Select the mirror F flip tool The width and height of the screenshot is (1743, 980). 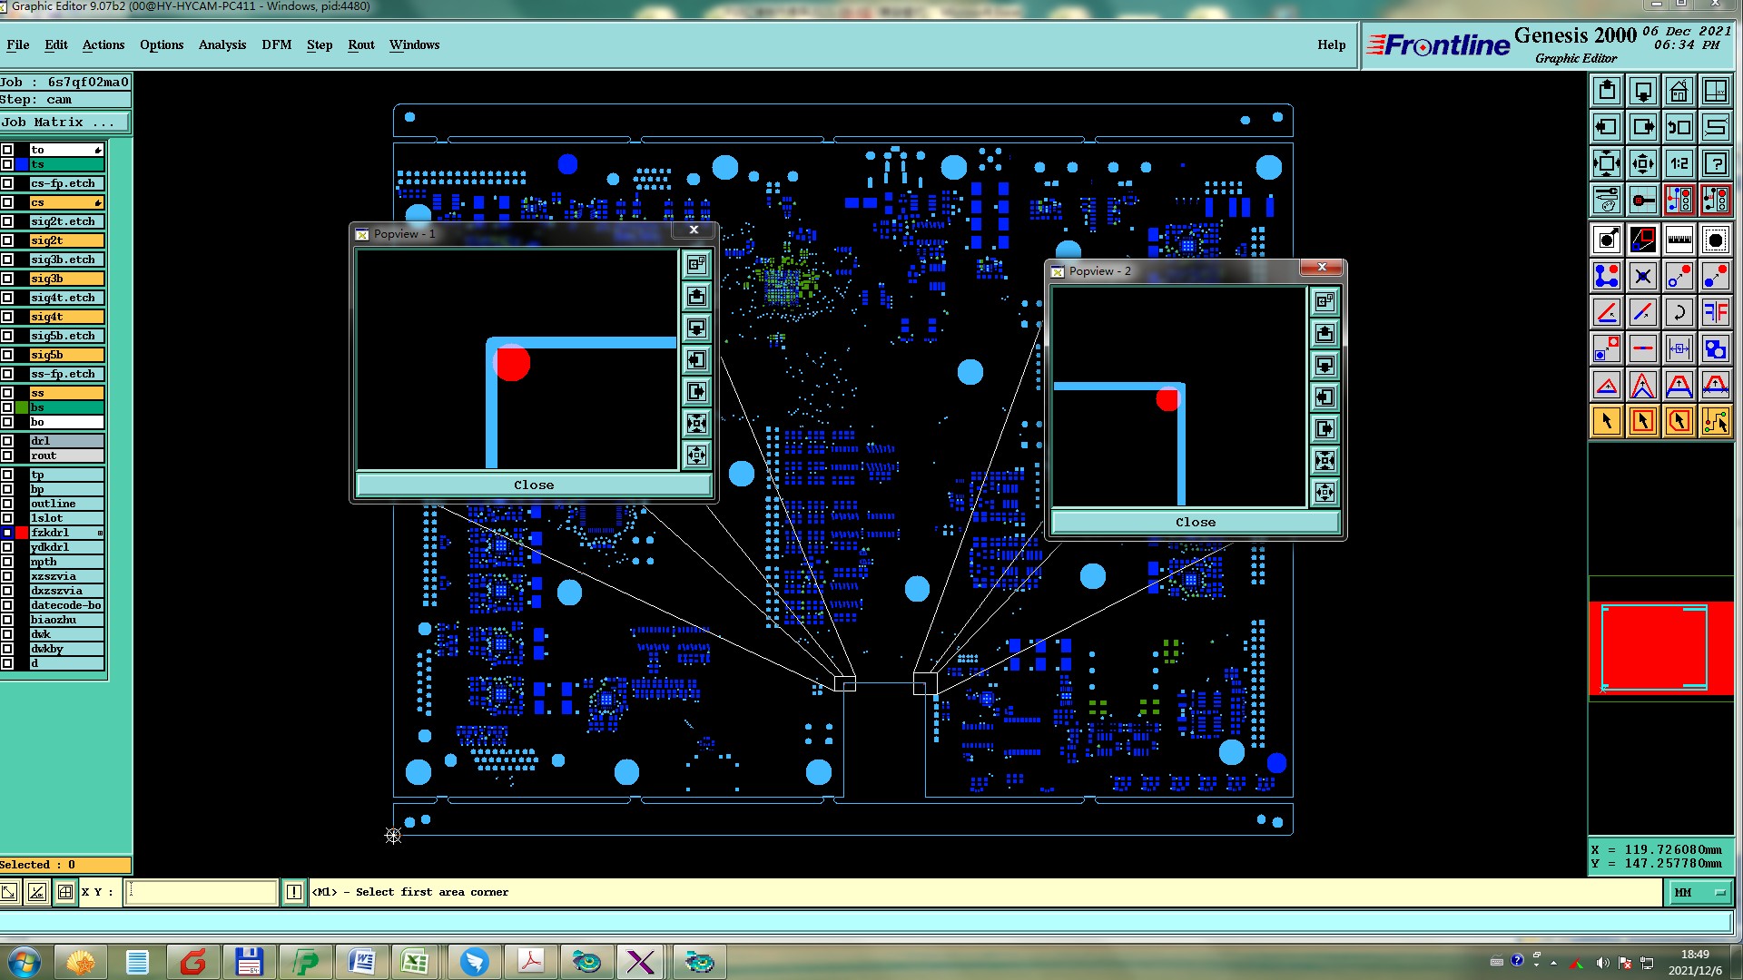1715,313
